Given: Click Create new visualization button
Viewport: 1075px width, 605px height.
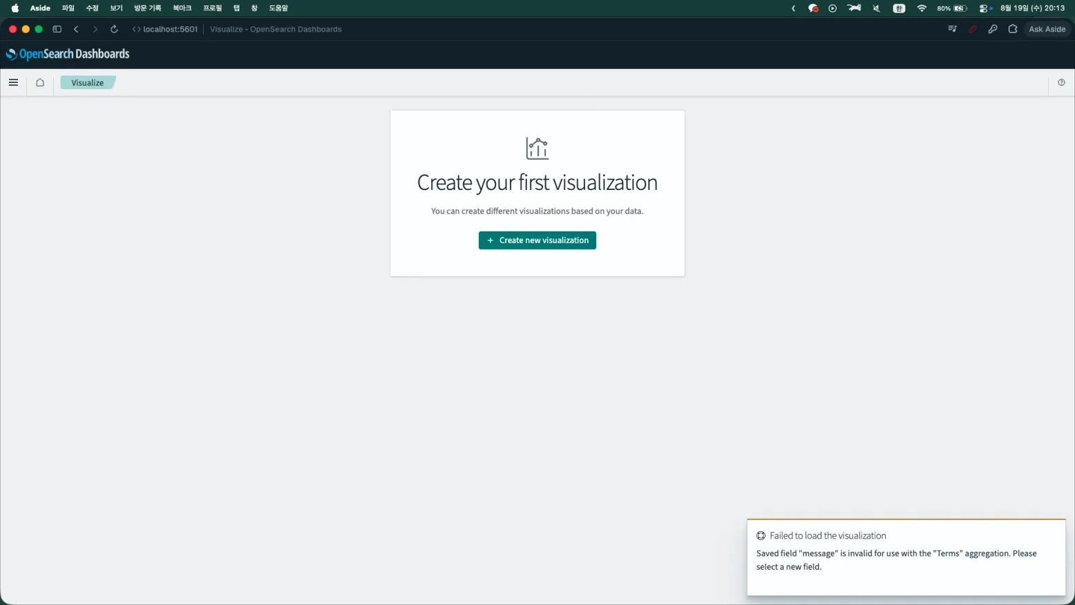Looking at the screenshot, I should pyautogui.click(x=537, y=240).
